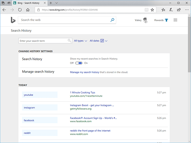Toggle the Search history switch
The image size is (191, 143).
coord(79,63)
